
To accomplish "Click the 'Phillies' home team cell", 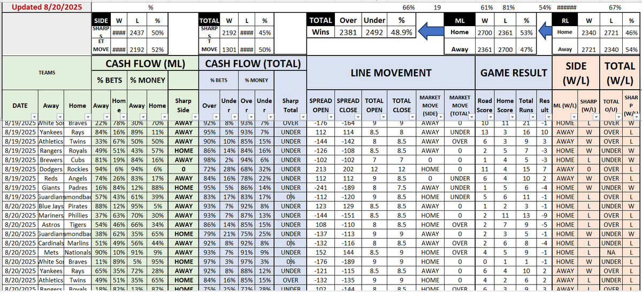I will coord(79,215).
